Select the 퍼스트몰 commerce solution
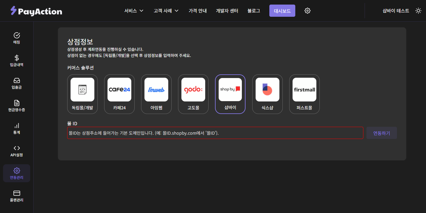The height and width of the screenshot is (213, 426). 304,94
